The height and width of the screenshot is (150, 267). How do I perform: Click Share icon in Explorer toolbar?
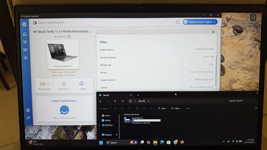click(x=144, y=109)
